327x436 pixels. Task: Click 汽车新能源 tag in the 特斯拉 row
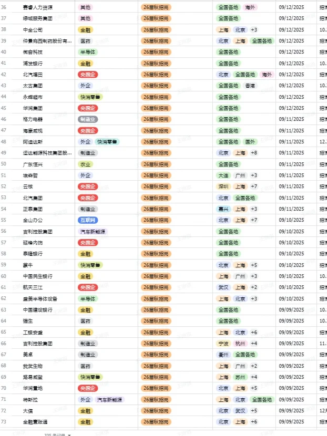click(109, 400)
